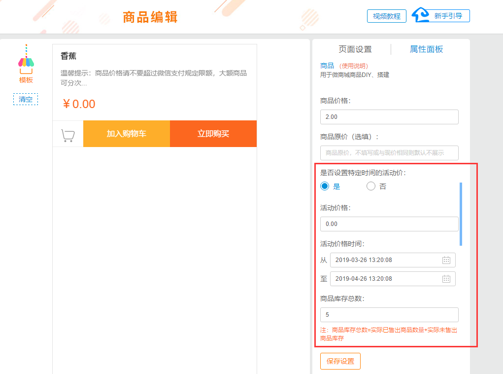Click the 温馨提示 description text
The width and height of the screenshot is (503, 374).
(x=154, y=78)
